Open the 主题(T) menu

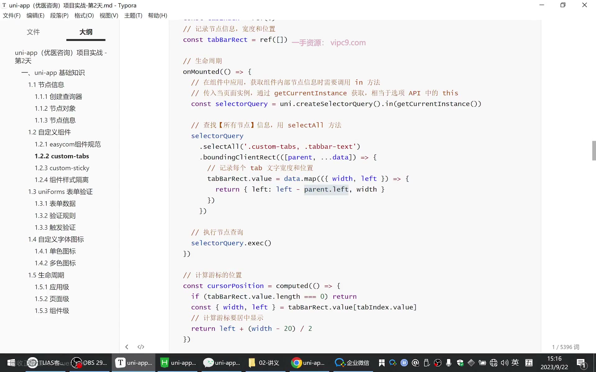[x=133, y=15]
